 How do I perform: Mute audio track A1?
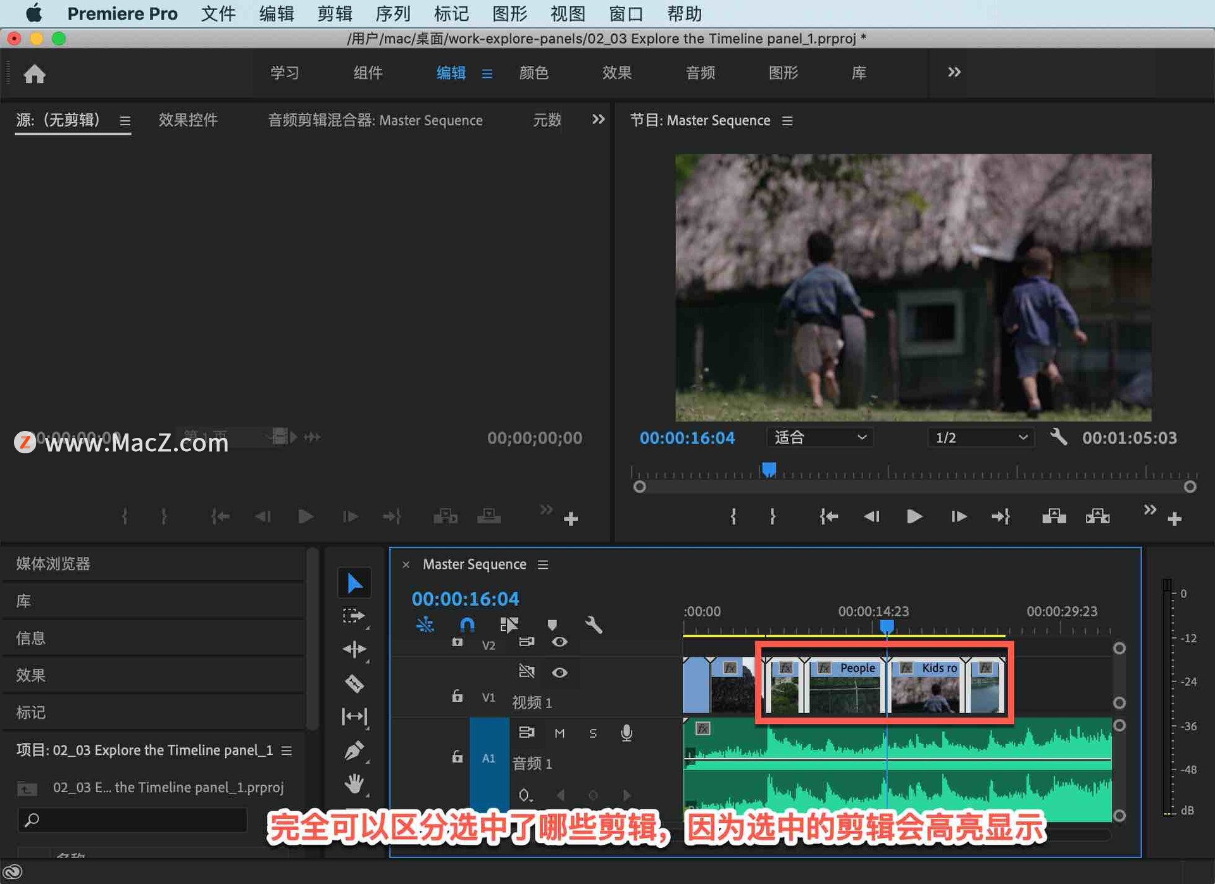559,733
